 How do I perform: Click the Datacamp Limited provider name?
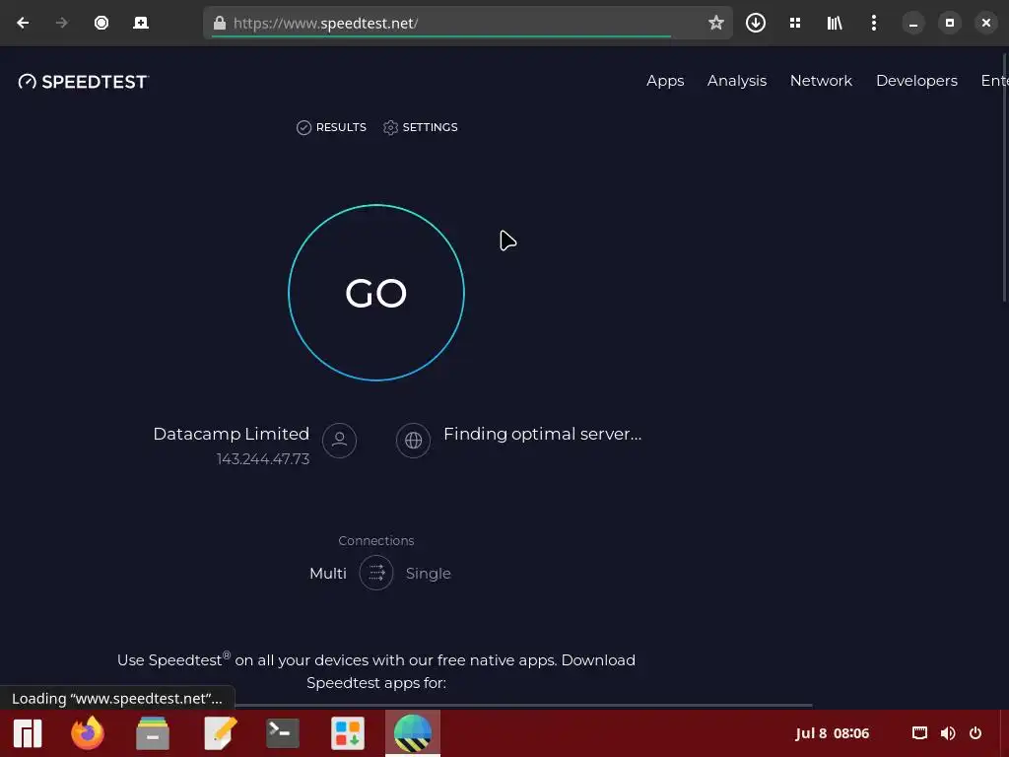231,434
